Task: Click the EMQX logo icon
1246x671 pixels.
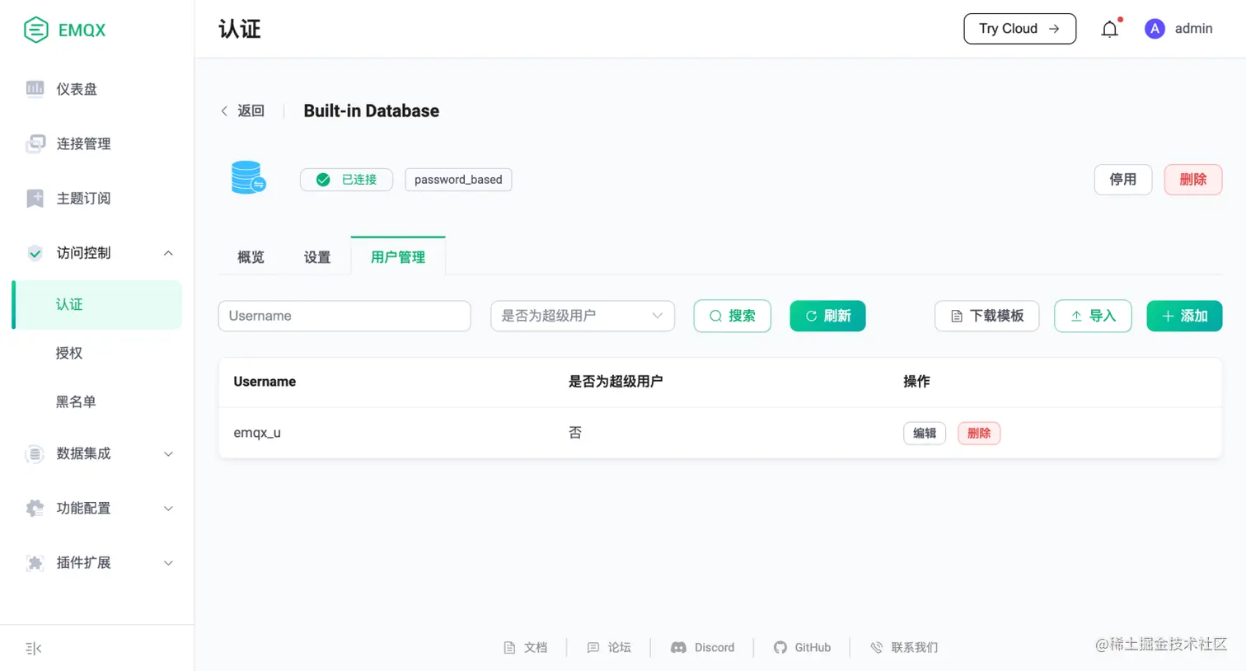Action: tap(36, 30)
